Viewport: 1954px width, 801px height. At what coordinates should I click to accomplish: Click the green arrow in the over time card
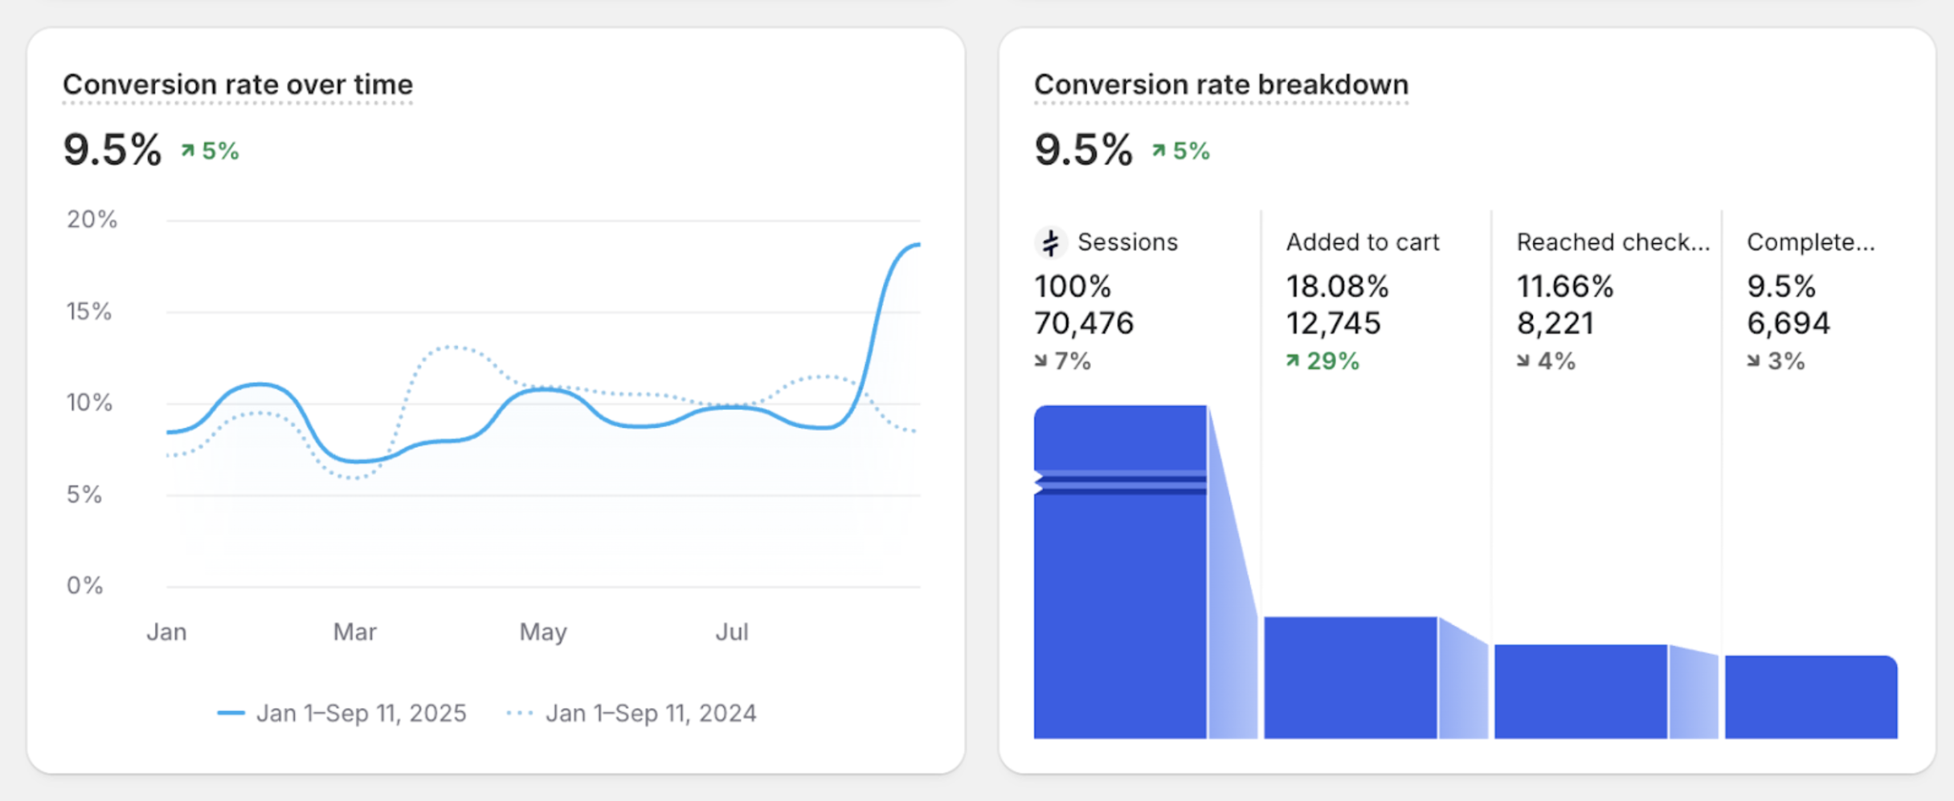(x=188, y=151)
